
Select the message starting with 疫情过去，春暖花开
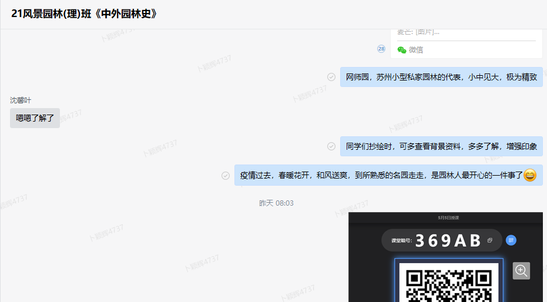(382, 175)
